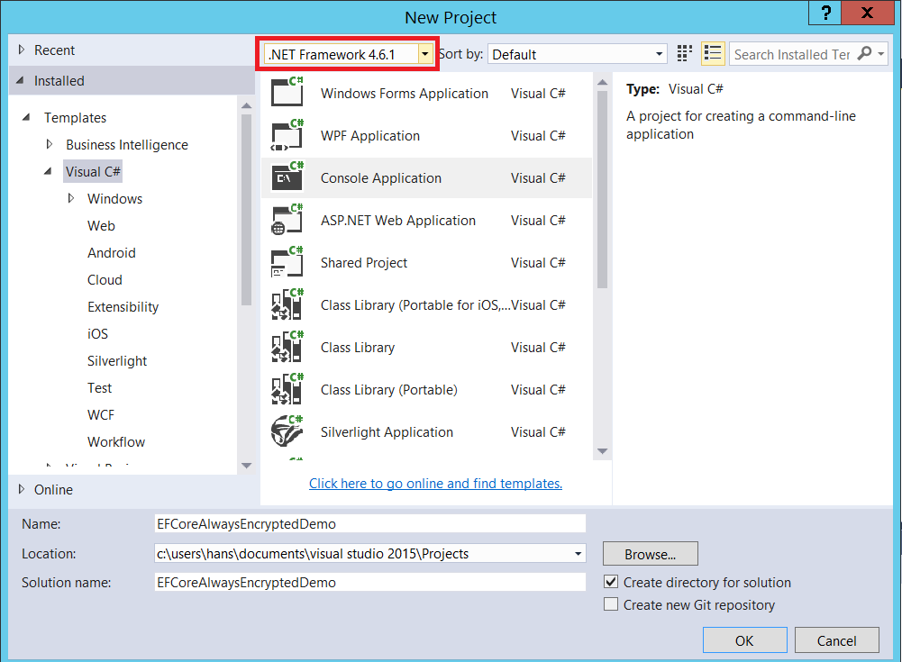Viewport: 902px width, 662px height.
Task: Click into the project Name field
Action: pyautogui.click(x=369, y=523)
